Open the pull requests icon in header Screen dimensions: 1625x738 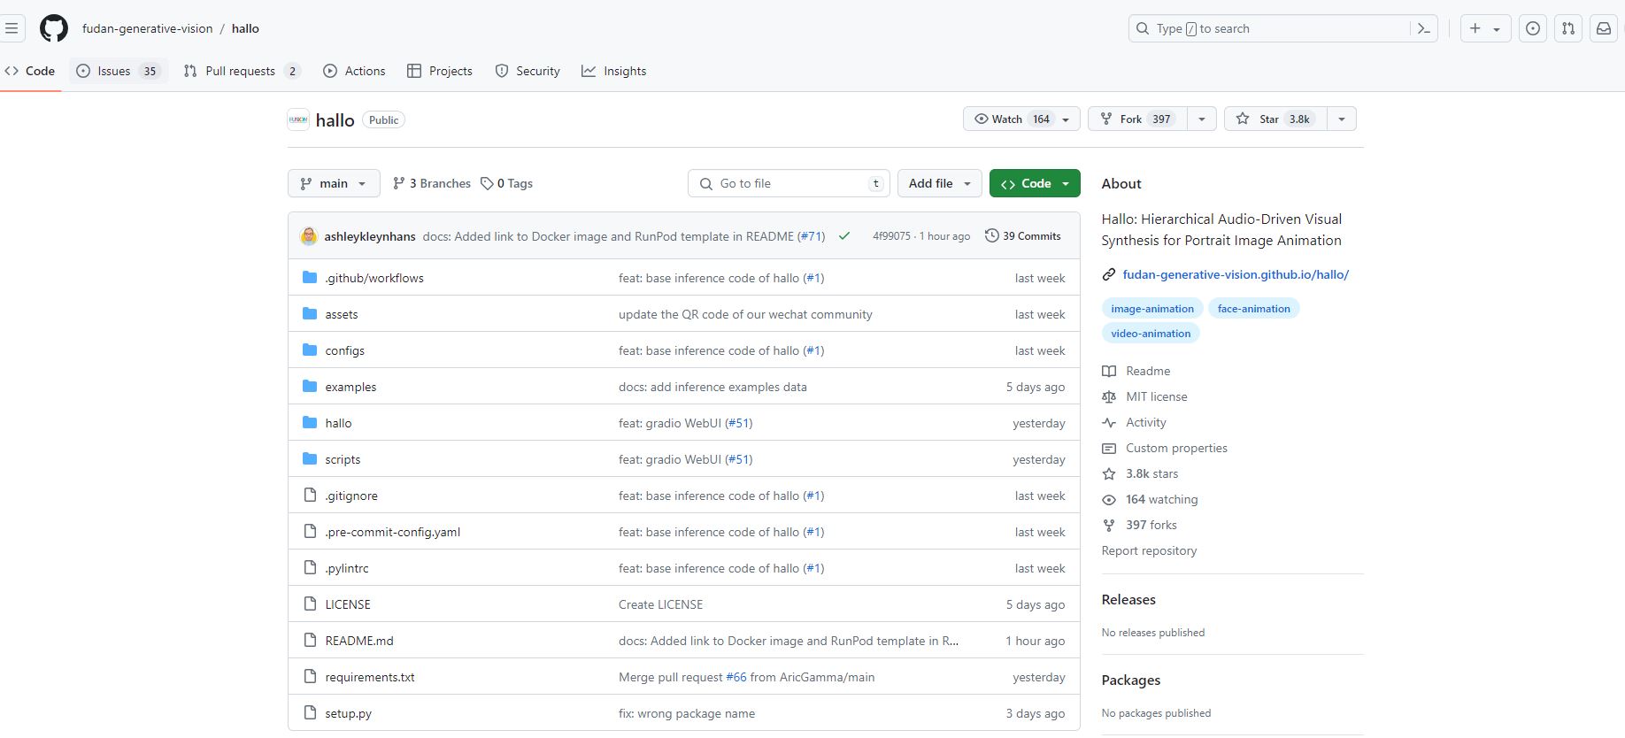1567,28
